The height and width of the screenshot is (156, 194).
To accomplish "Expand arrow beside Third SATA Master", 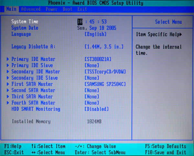I will (8, 96).
